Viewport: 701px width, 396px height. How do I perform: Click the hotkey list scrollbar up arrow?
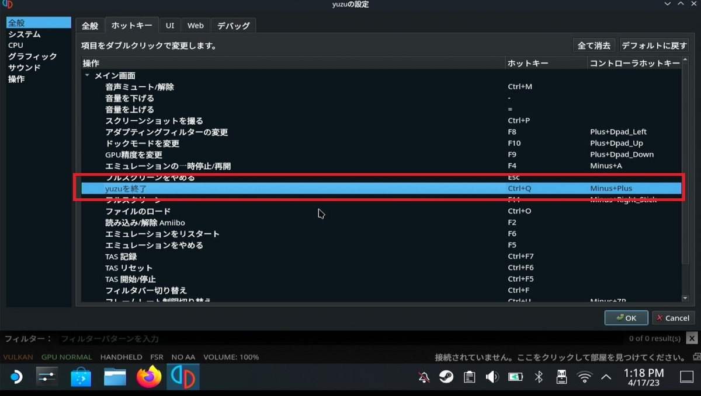(x=685, y=61)
